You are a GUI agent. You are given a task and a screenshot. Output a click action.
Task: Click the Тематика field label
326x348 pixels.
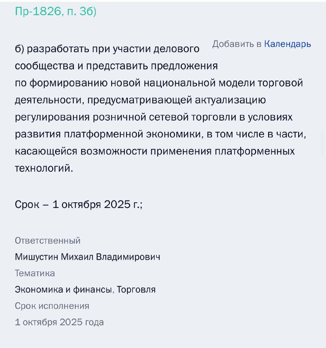[35, 273]
